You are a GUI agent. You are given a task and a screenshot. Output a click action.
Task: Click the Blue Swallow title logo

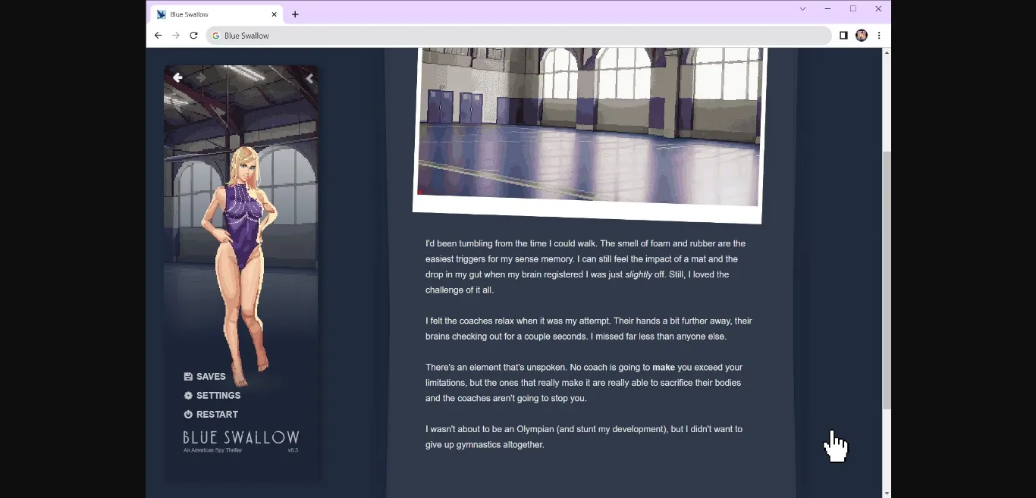pos(240,438)
